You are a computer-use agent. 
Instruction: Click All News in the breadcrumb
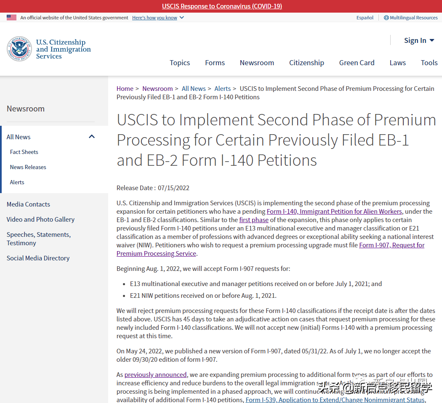(194, 89)
